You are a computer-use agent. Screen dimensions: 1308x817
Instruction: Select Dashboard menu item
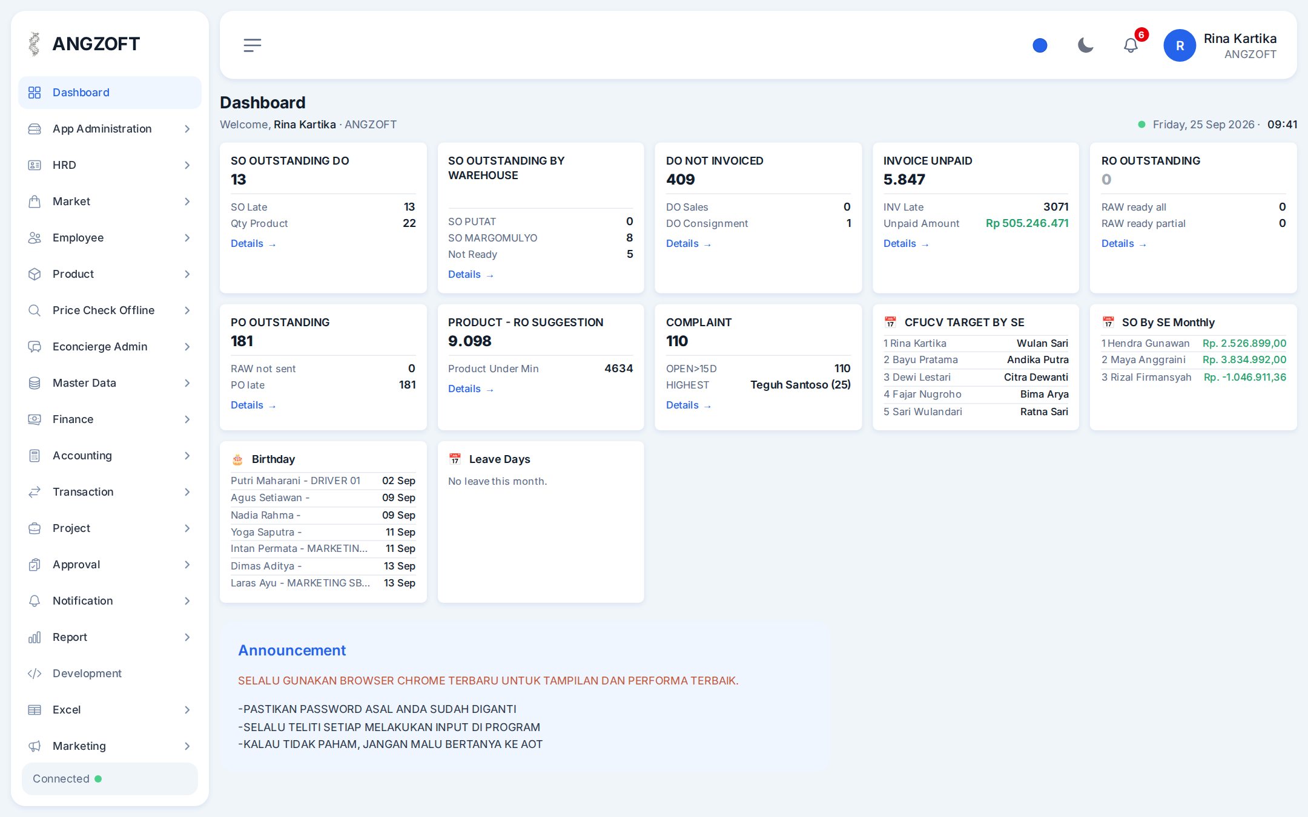pyautogui.click(x=110, y=93)
